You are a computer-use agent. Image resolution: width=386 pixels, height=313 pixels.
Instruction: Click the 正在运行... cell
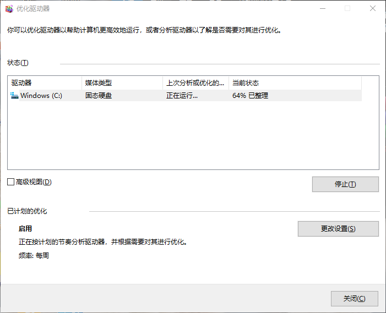click(182, 95)
